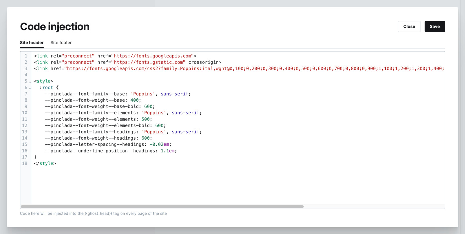The image size is (465, 234).
Task: Place cursor on empty line 4
Action: (116, 75)
